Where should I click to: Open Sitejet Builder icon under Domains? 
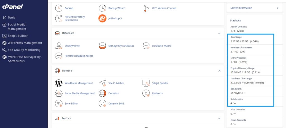click(x=146, y=83)
